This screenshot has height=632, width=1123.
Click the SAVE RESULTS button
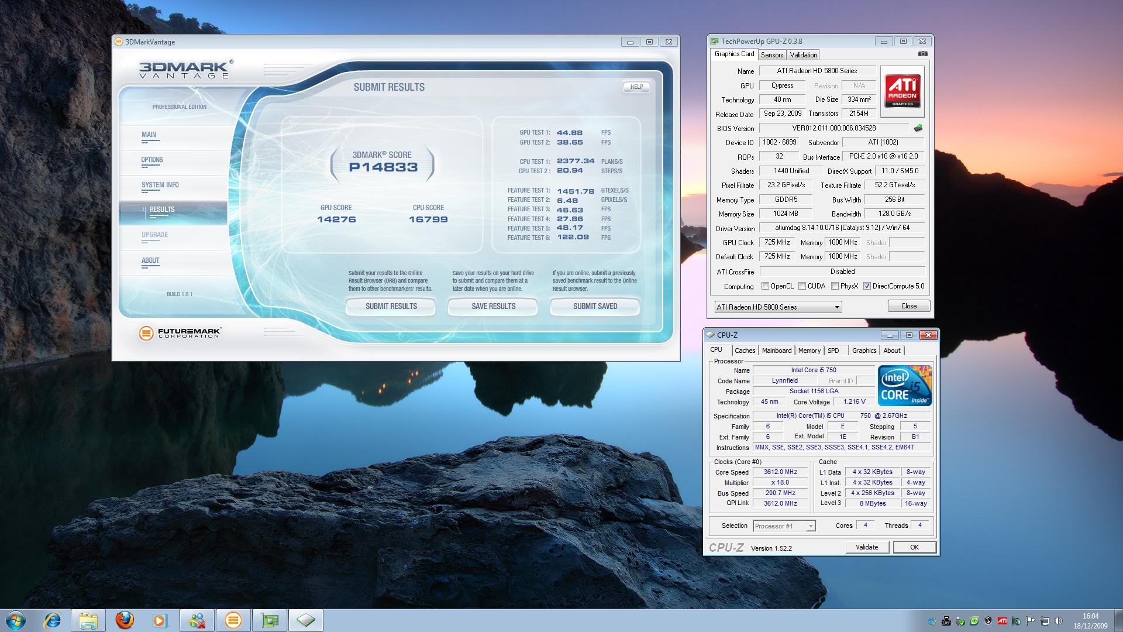tap(493, 306)
